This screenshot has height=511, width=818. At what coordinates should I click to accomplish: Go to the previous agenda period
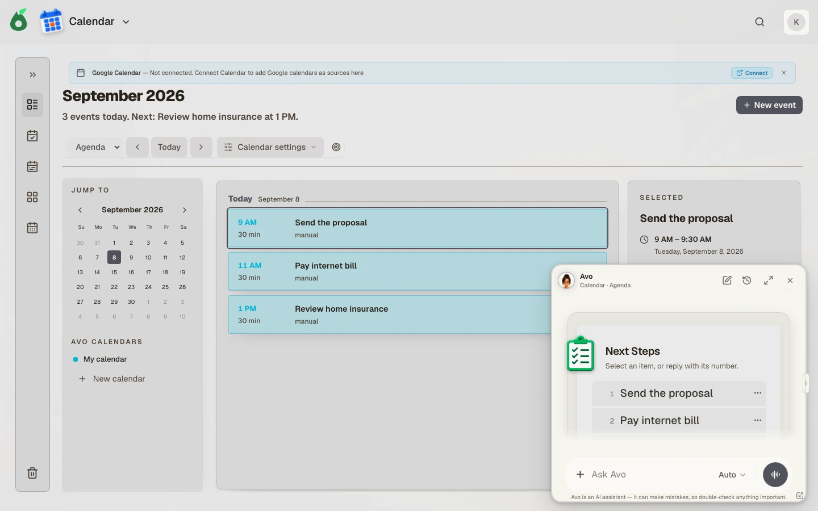click(x=137, y=147)
